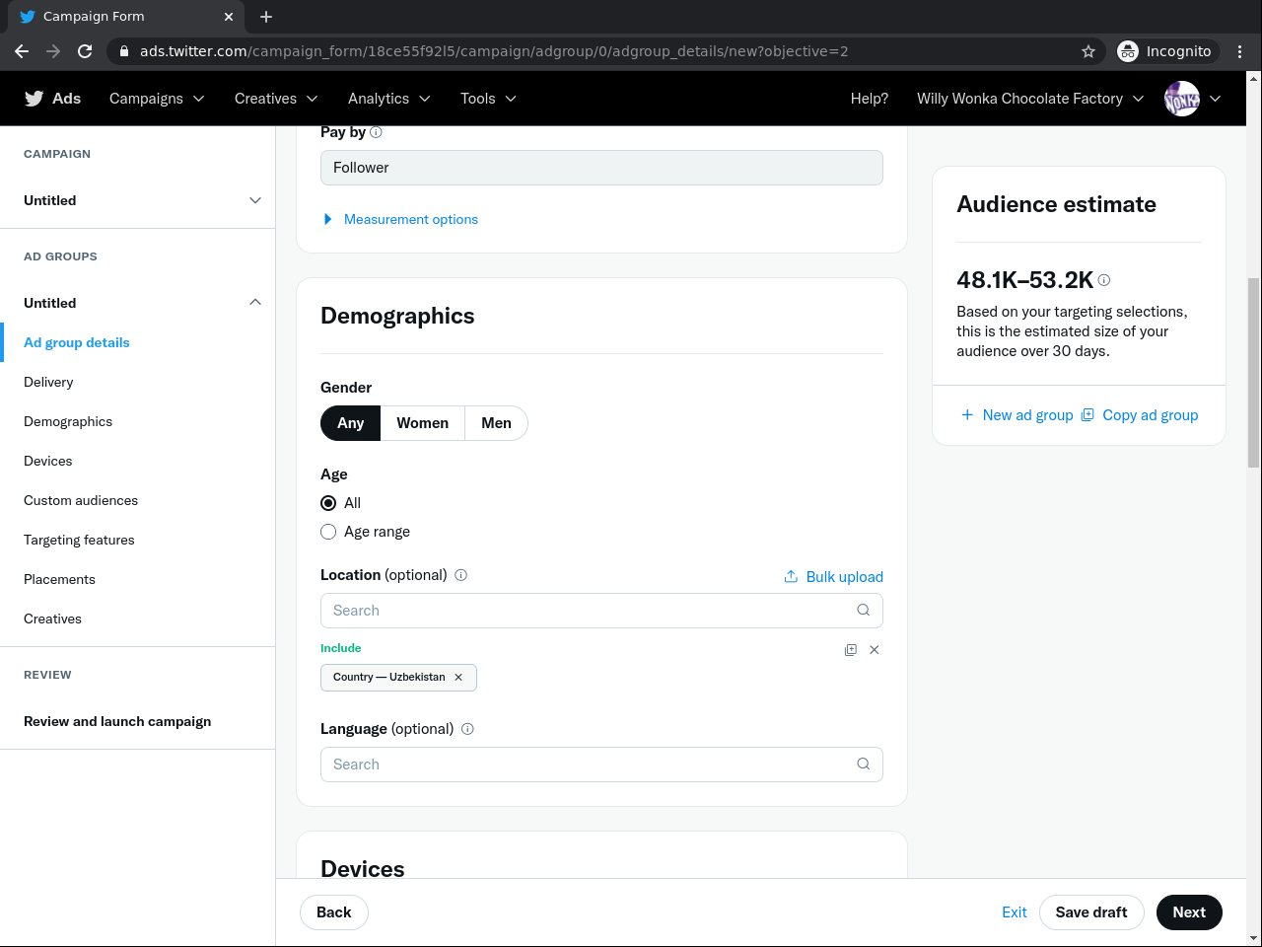1262x947 pixels.
Task: Click the Save draft button
Action: tap(1090, 912)
